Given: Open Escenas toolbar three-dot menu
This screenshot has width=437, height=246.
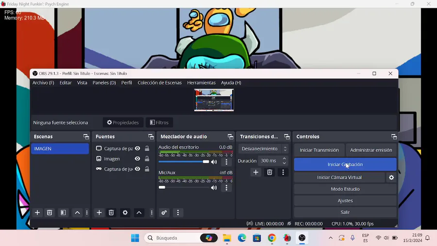Looking at the screenshot, I should [87, 212].
